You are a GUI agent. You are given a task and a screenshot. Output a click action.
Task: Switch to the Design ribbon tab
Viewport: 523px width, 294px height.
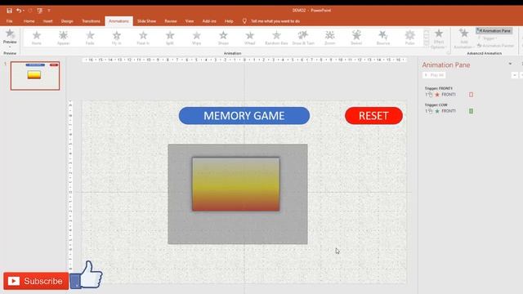click(67, 21)
